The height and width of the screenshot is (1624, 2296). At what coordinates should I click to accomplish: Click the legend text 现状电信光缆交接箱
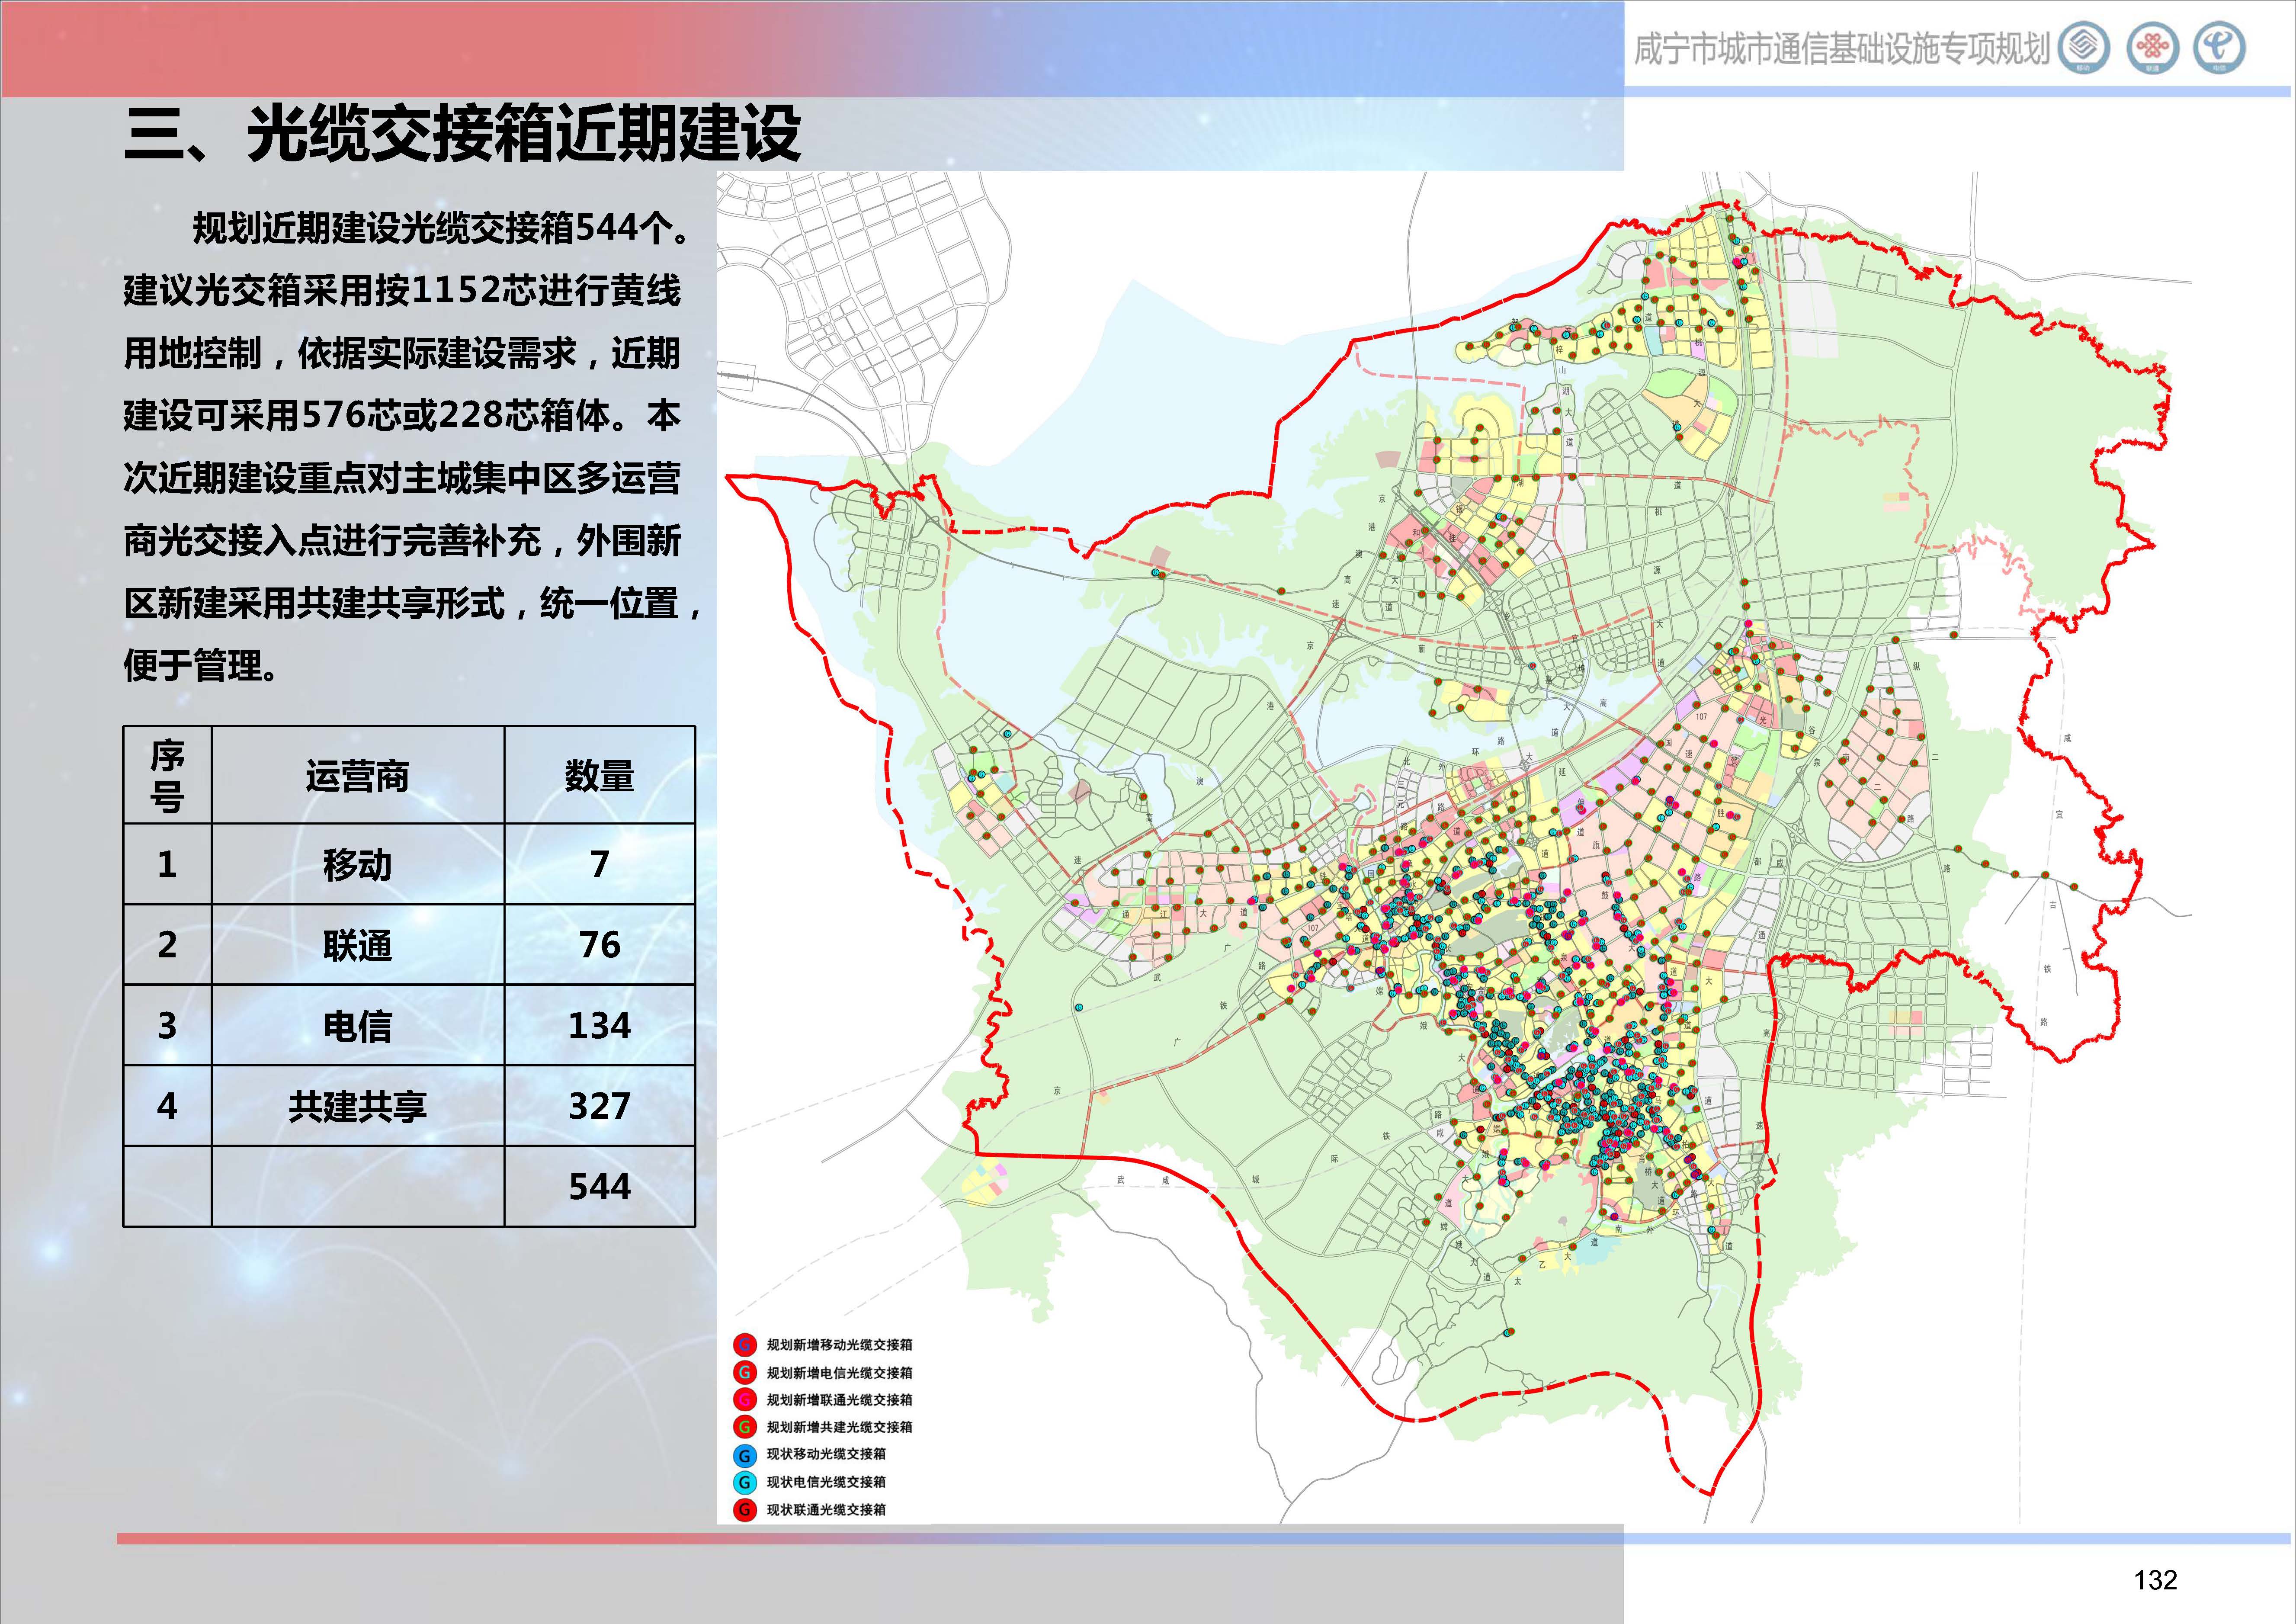[x=826, y=1482]
